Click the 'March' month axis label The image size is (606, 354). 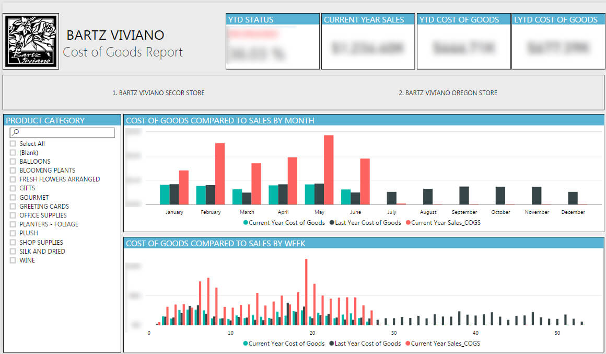tap(247, 212)
